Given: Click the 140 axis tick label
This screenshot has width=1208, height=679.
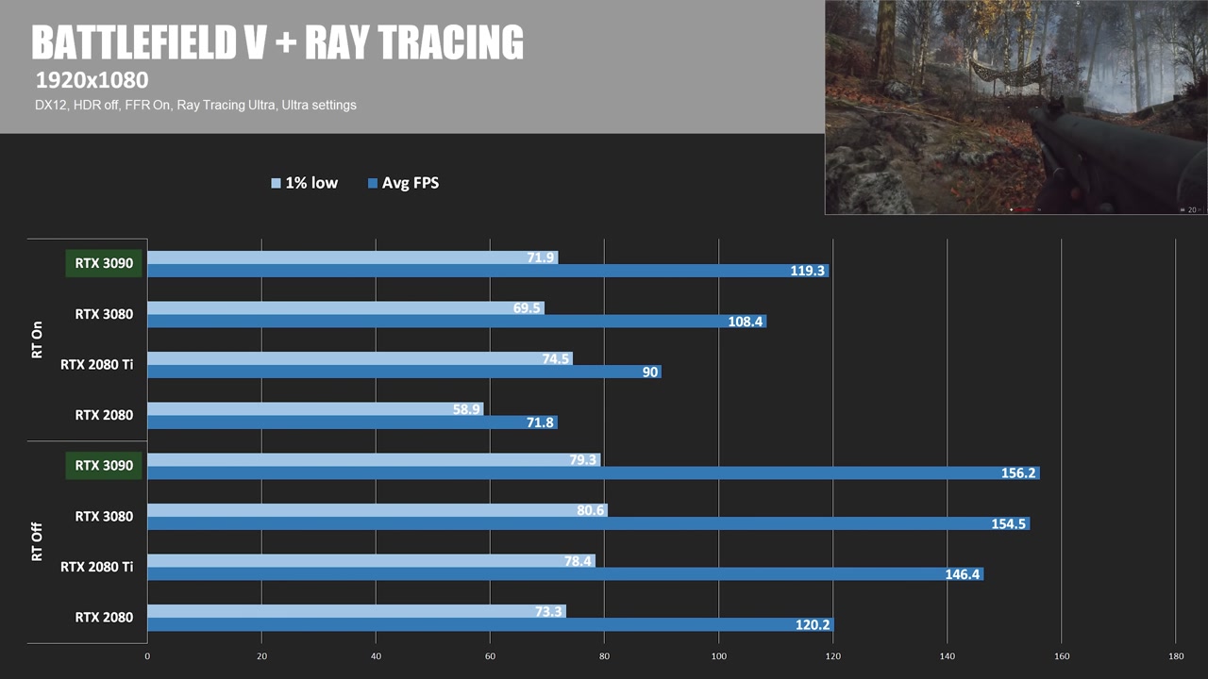Looking at the screenshot, I should (x=948, y=656).
